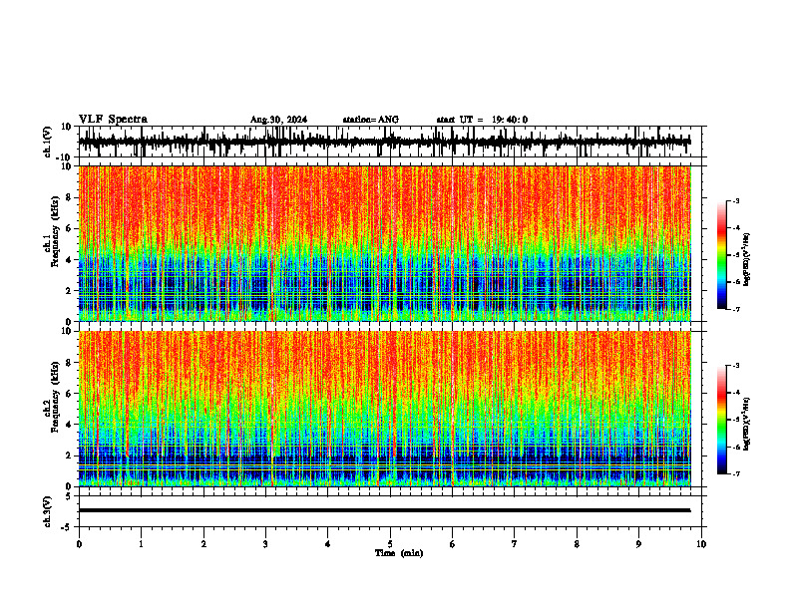Select the ch.2 colorbar log(PSD) label
Viewport: 790px width, 610px height.
(x=747, y=424)
